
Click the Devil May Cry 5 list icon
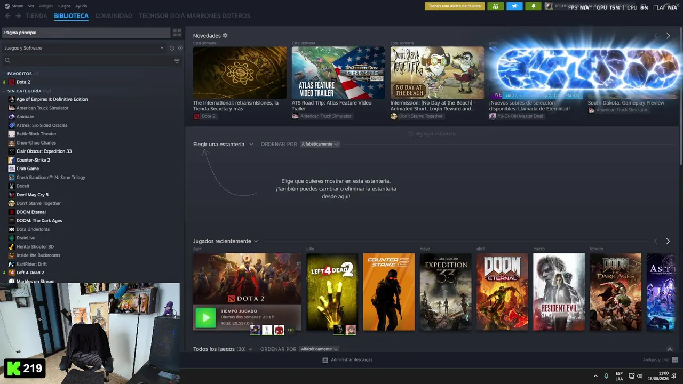click(12, 195)
